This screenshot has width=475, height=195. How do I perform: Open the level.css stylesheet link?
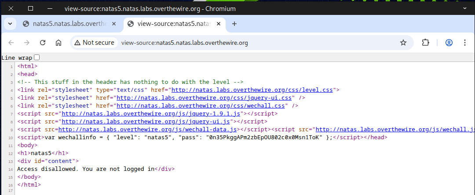253,90
